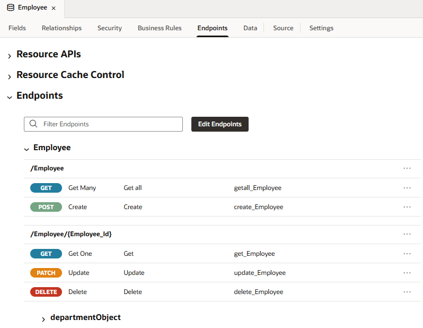Open options menu for /Employee/{Employee_Id} path
Screen dimensions: 423x328
(407, 234)
